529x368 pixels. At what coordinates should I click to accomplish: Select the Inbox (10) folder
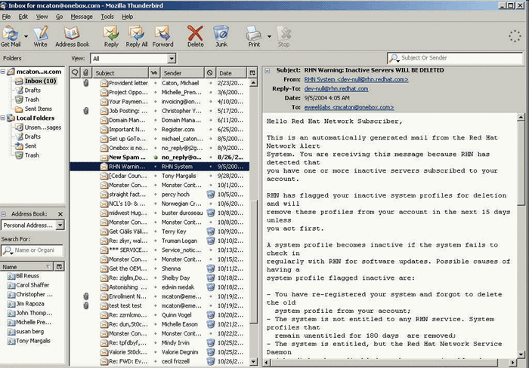40,81
